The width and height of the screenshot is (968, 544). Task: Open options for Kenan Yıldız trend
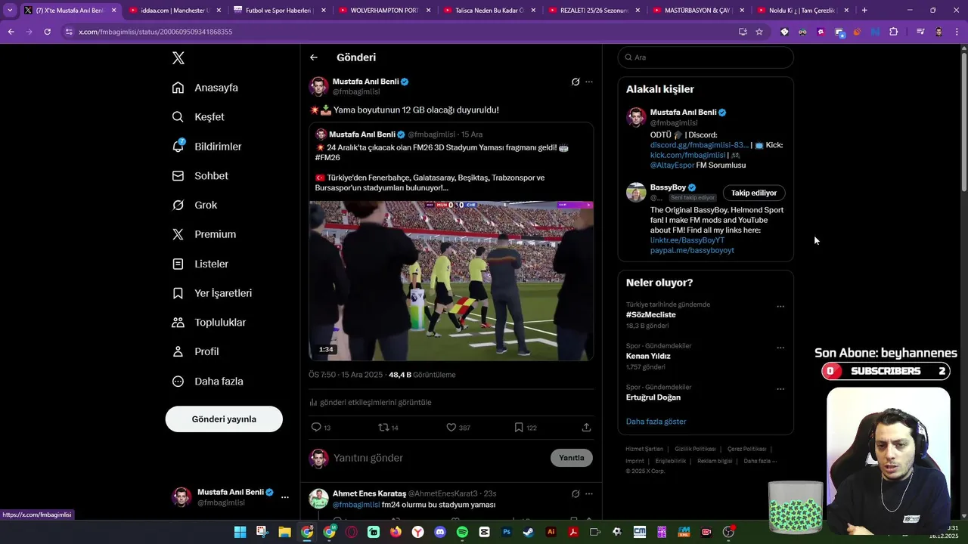click(x=780, y=348)
